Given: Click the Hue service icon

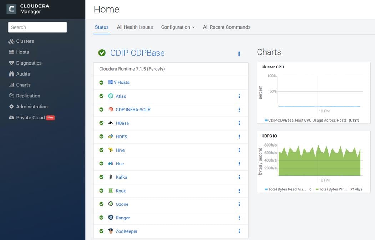Looking at the screenshot, I should (x=111, y=163).
